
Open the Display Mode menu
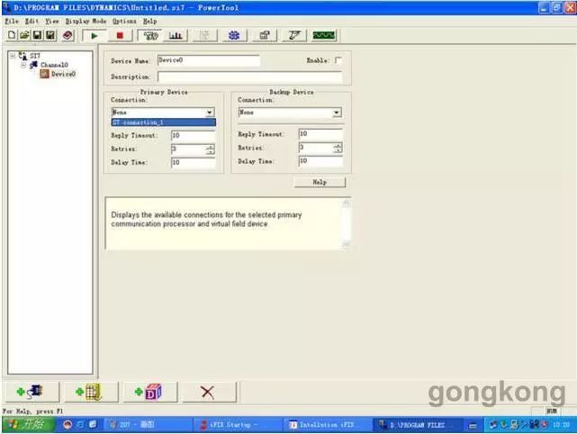pos(86,20)
